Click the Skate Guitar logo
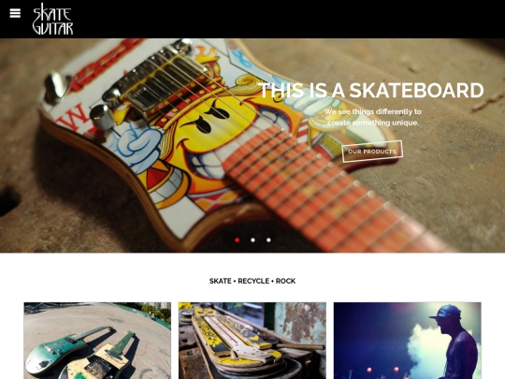505x379 pixels. coord(52,19)
